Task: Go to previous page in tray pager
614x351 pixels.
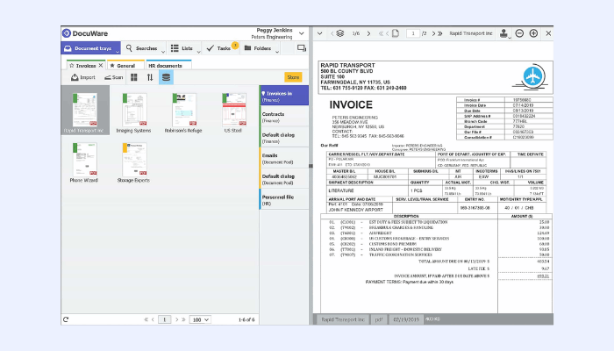Action: [x=153, y=319]
